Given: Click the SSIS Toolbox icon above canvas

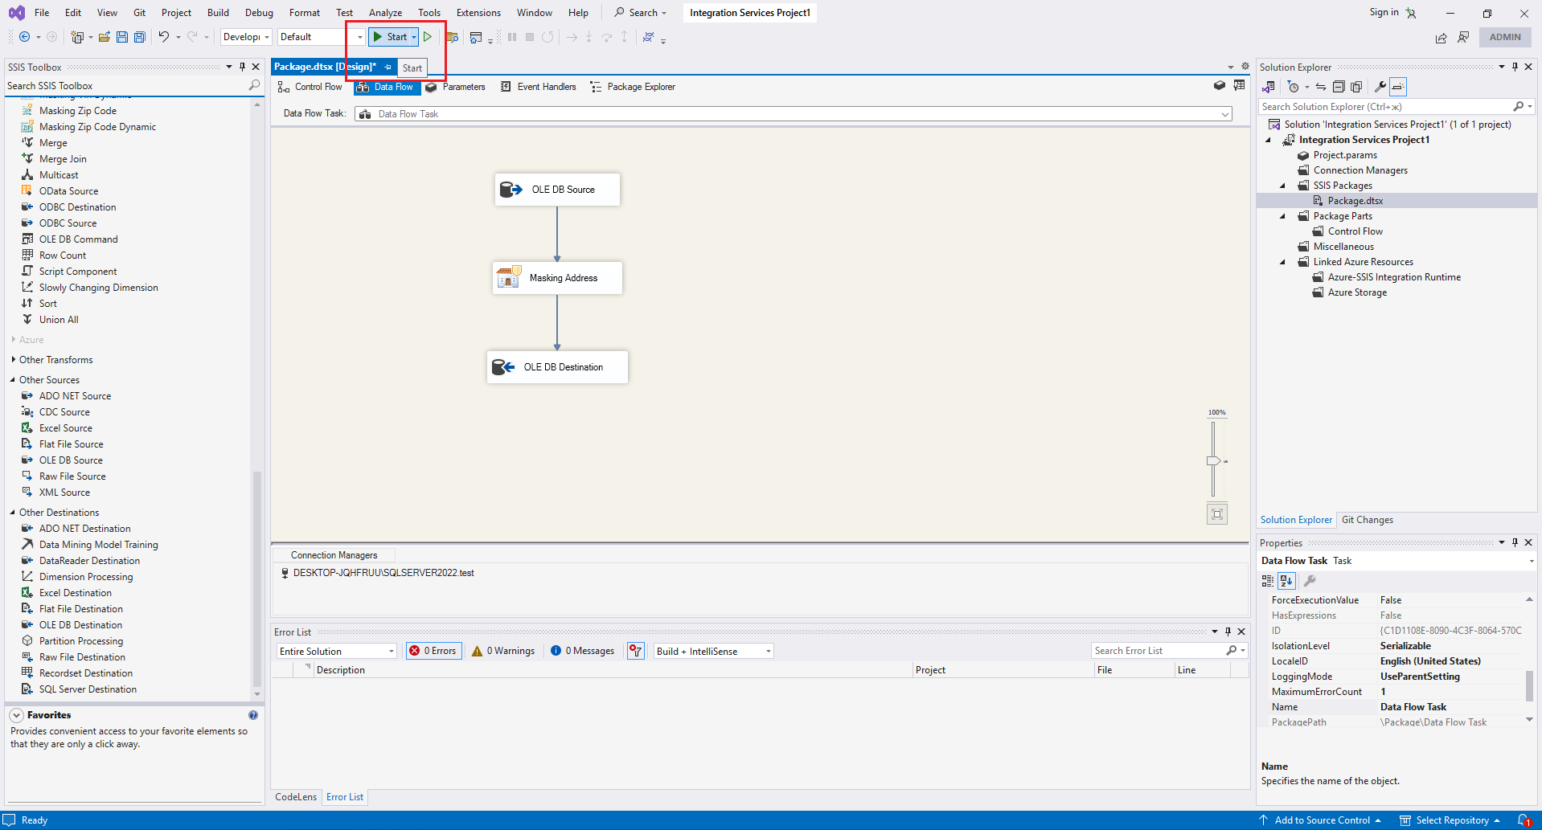Looking at the screenshot, I should (x=1220, y=86).
